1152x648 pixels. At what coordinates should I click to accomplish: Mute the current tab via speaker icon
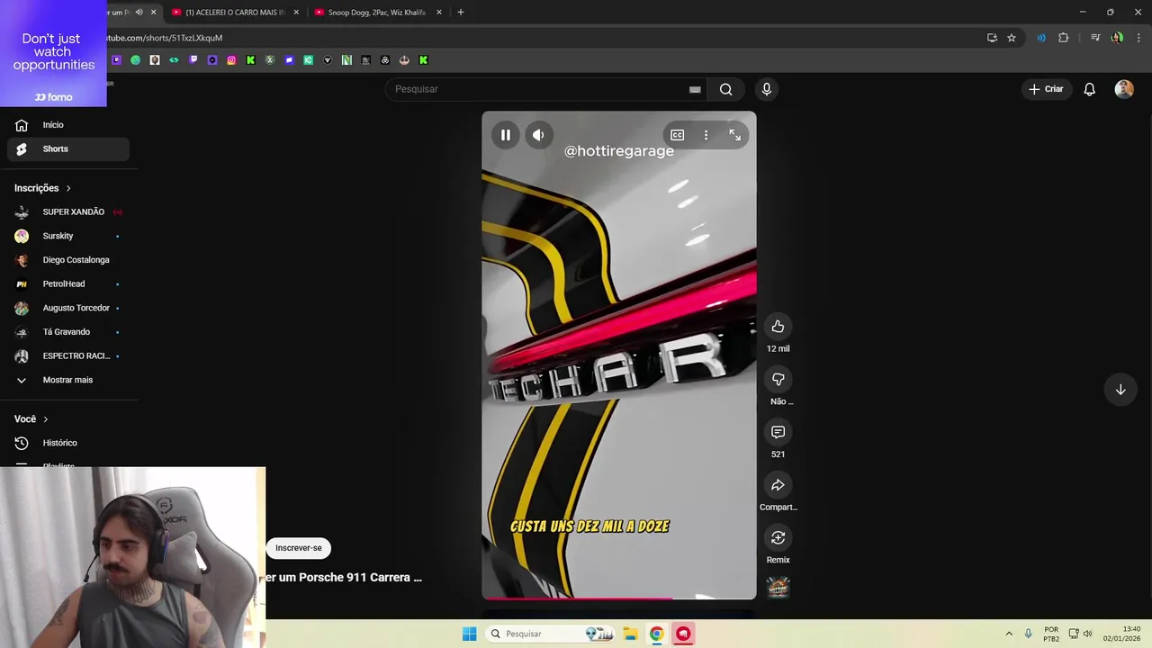139,13
